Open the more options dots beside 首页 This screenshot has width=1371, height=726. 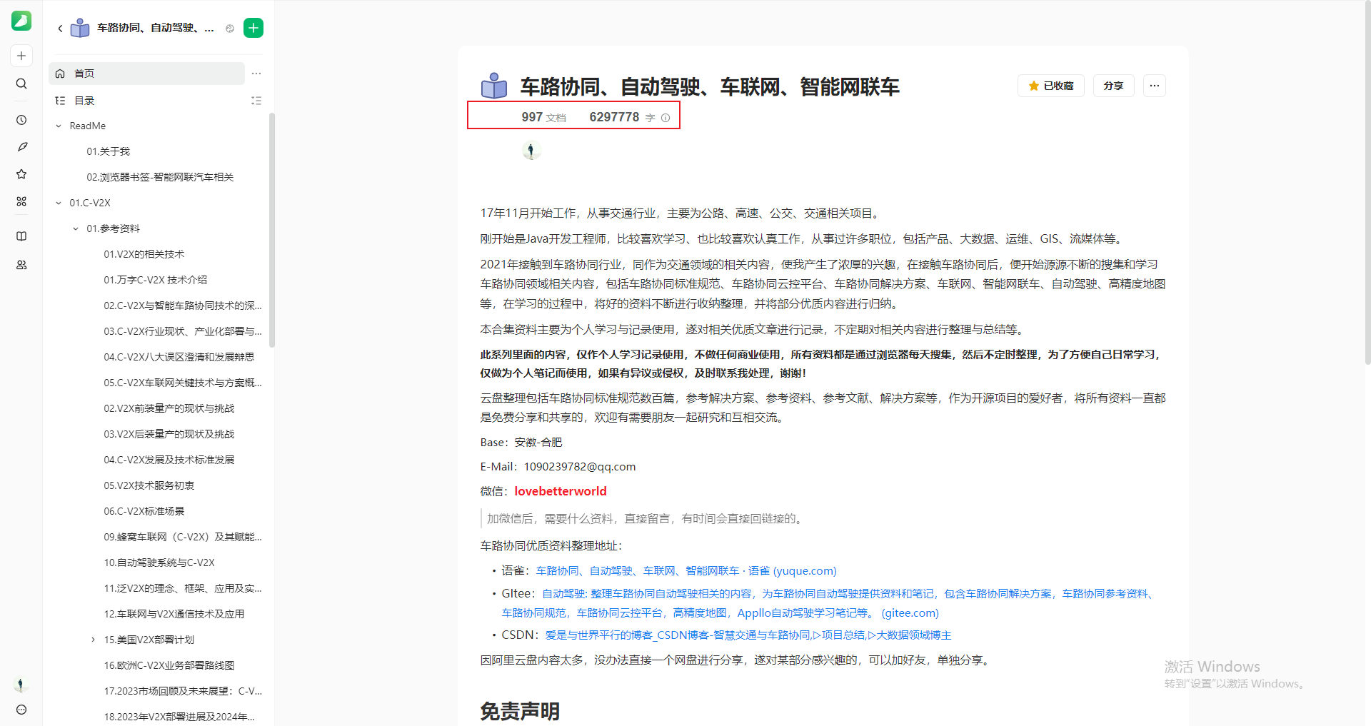[256, 74]
